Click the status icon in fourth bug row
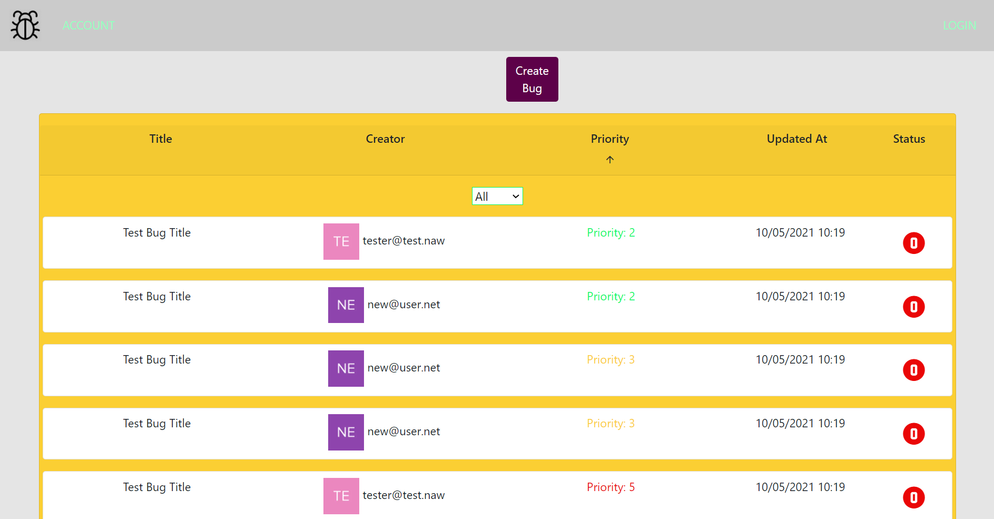This screenshot has height=519, width=994. pos(913,434)
